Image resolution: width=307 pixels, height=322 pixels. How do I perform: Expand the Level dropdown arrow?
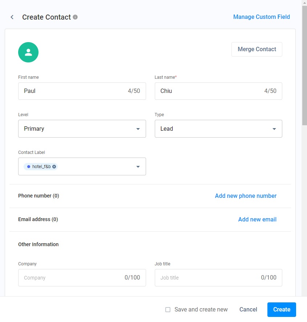tap(138, 129)
